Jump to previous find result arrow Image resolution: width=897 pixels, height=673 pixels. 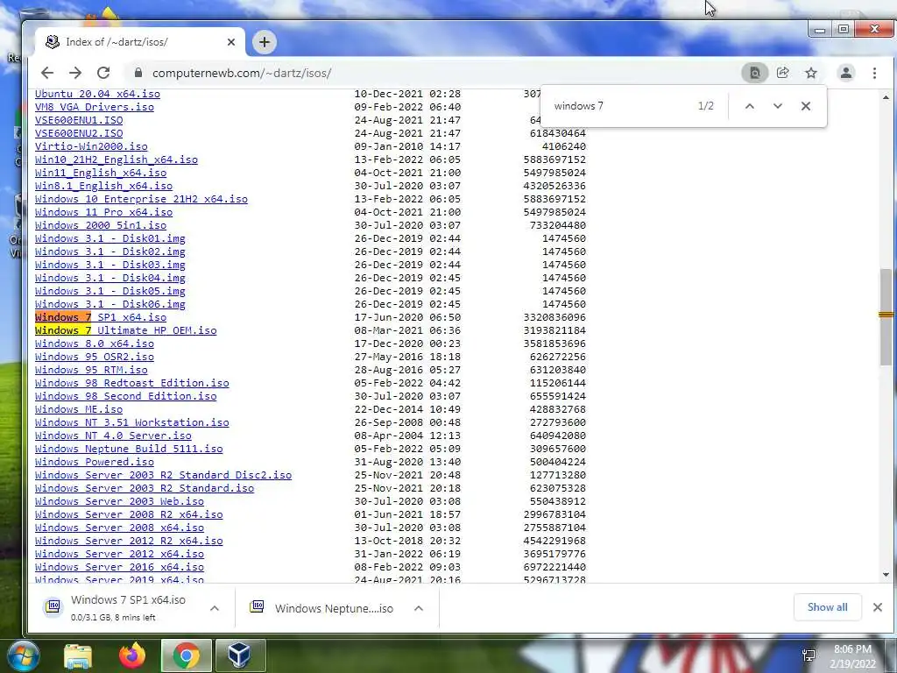(750, 106)
